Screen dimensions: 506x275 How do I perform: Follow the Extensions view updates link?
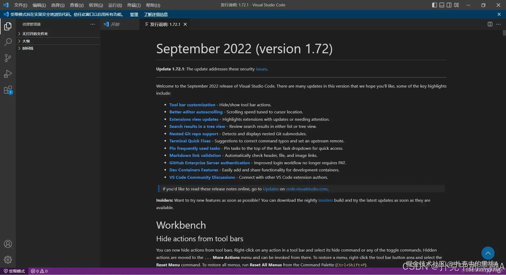pos(194,119)
